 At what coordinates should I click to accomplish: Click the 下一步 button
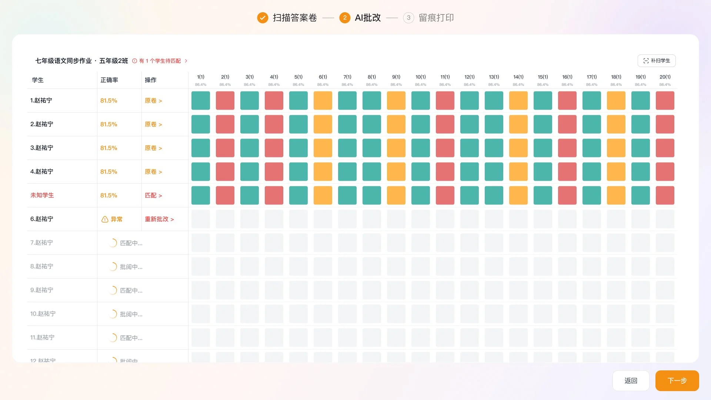coord(677,381)
